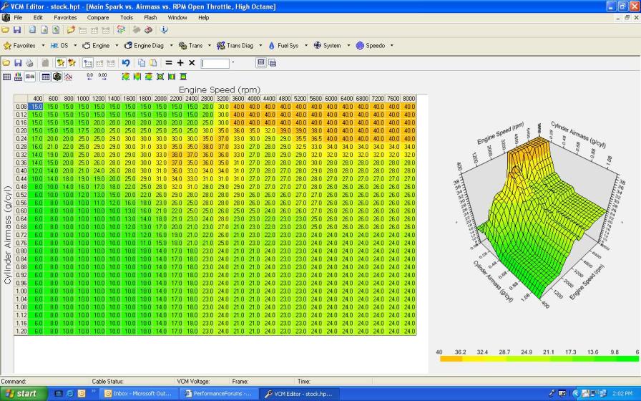Screen dimensions: 641x401
Task: Click the paste icon beside copy
Action: (153, 63)
